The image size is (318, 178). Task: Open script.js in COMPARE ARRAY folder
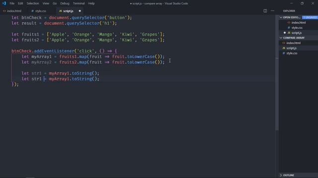pyautogui.click(x=292, y=48)
